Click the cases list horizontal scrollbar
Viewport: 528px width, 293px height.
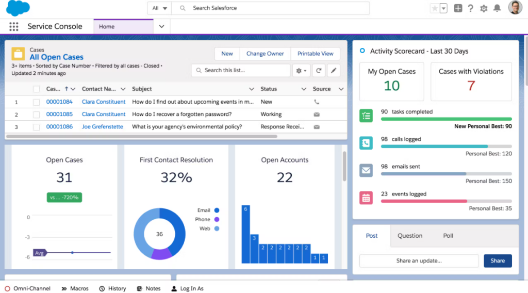pos(142,136)
